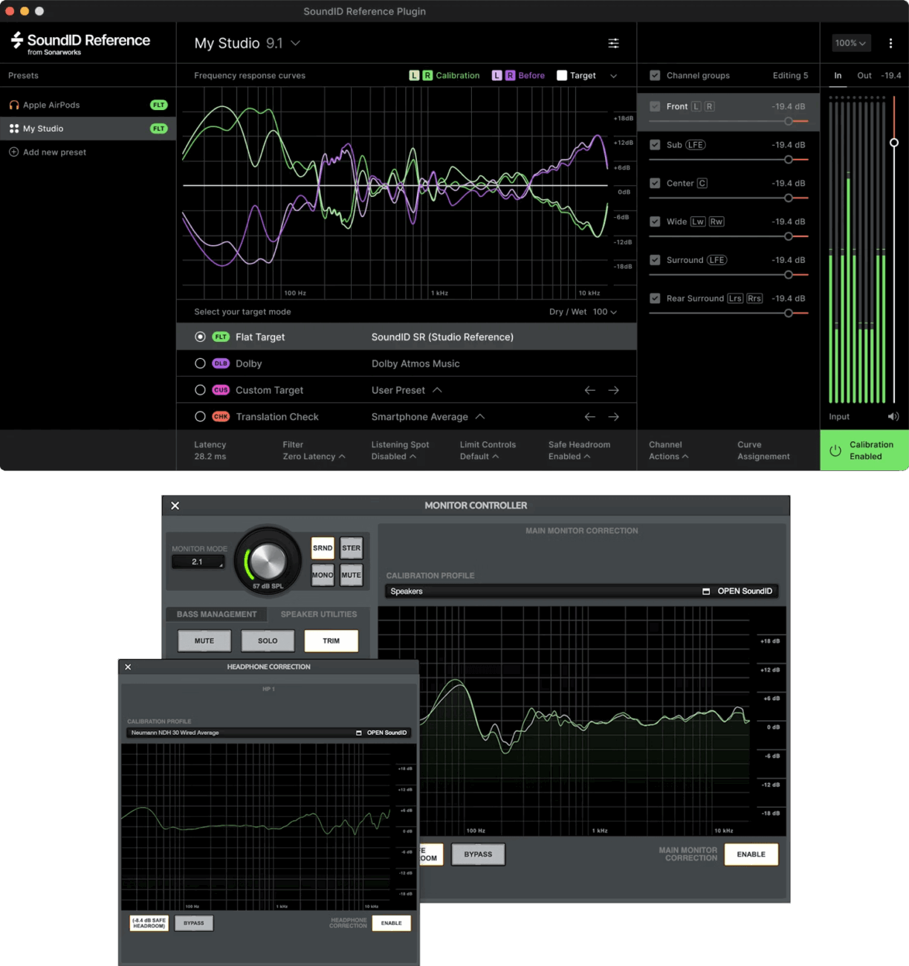Expand the User Preset chevron

[x=437, y=390]
